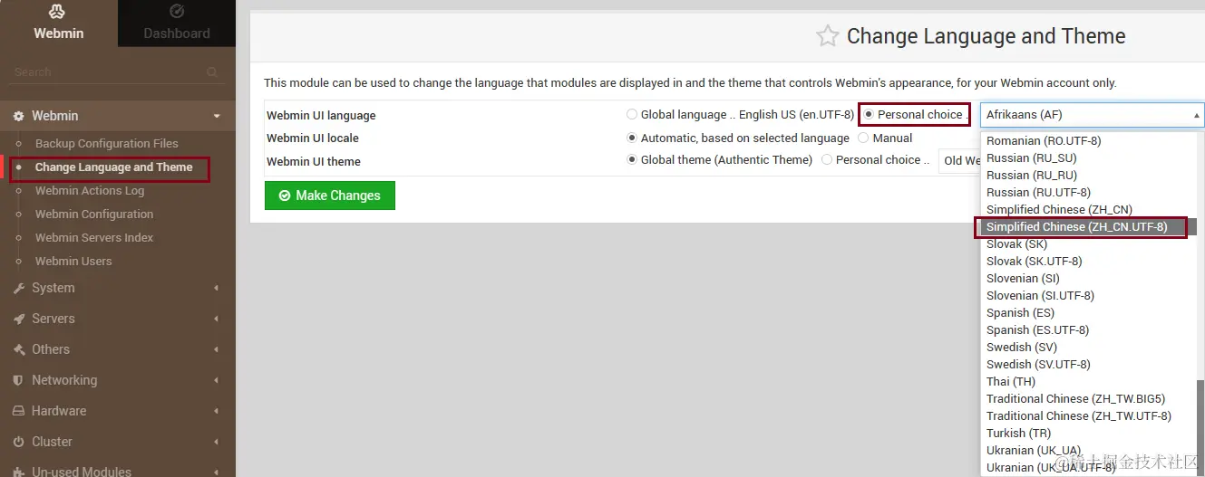Choose Thai (TH) option
The image size is (1205, 477).
click(x=1088, y=382)
